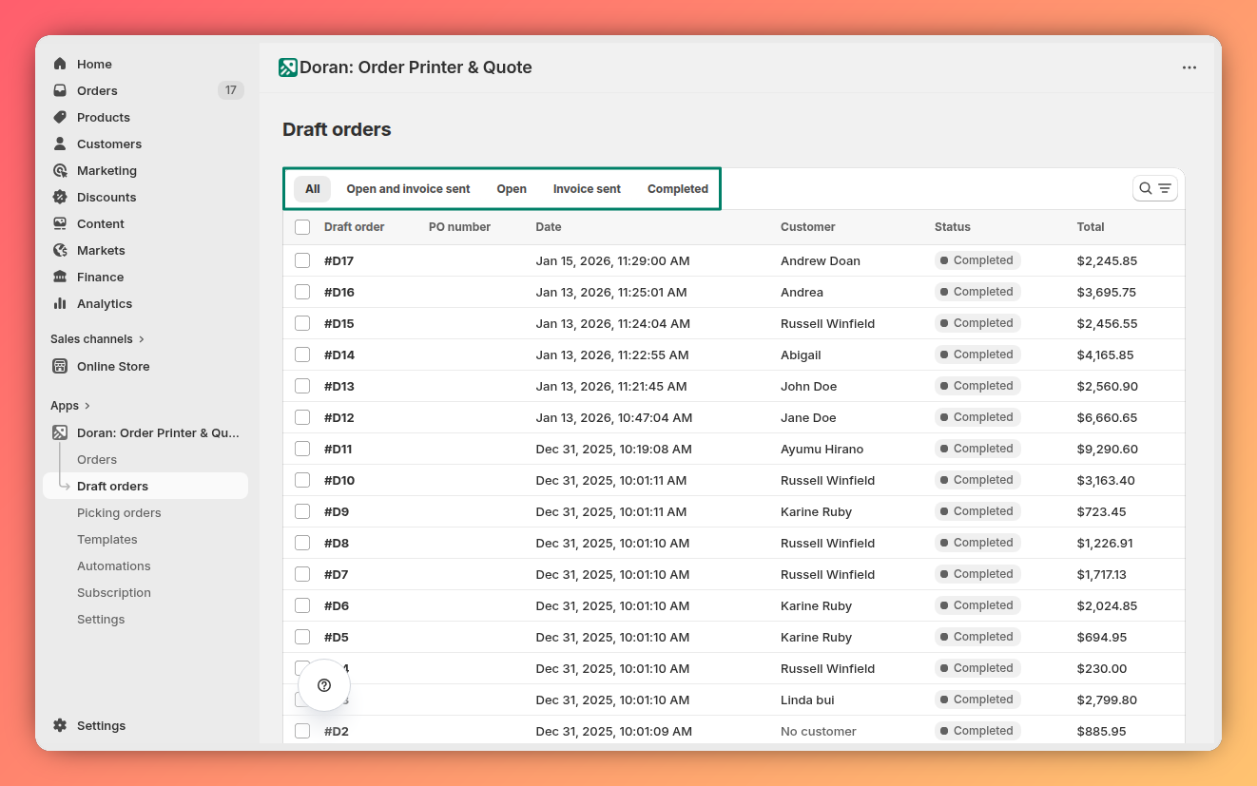Open draft order #D8
The height and width of the screenshot is (786, 1257).
[337, 543]
